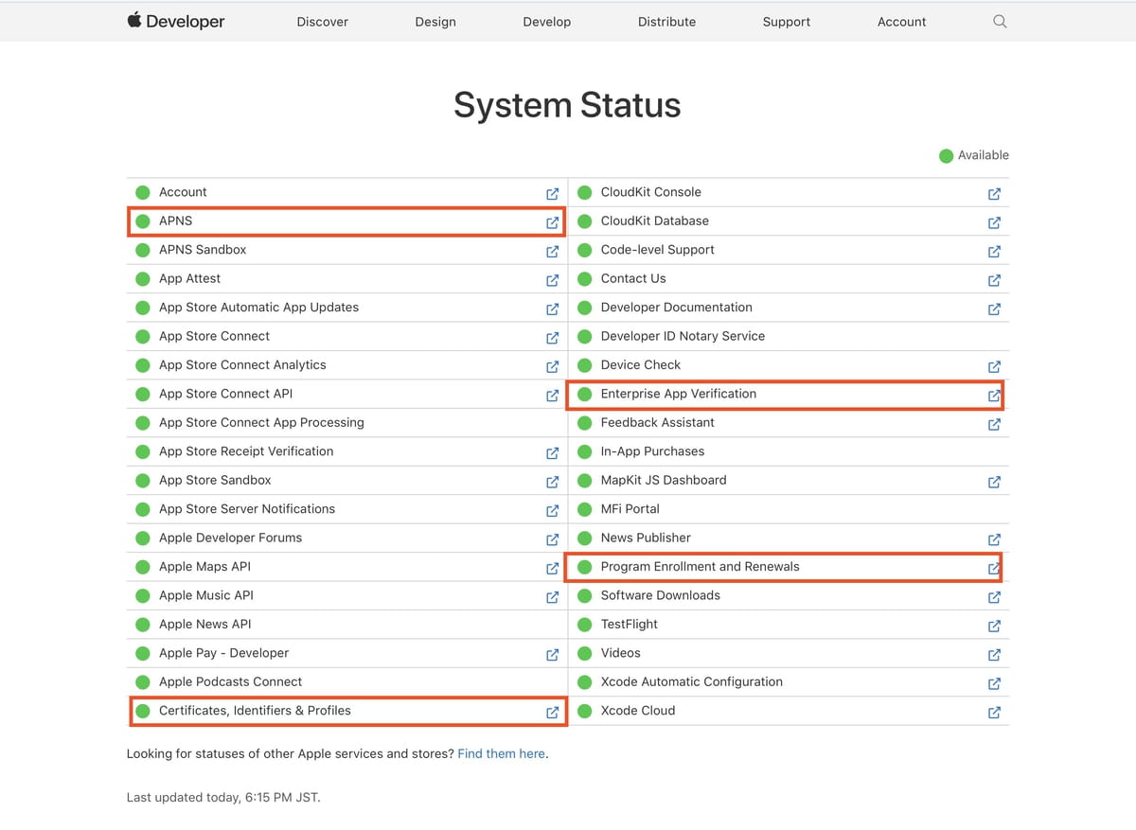
Task: Click the green status dot beside Xcode Cloud
Action: (x=584, y=711)
